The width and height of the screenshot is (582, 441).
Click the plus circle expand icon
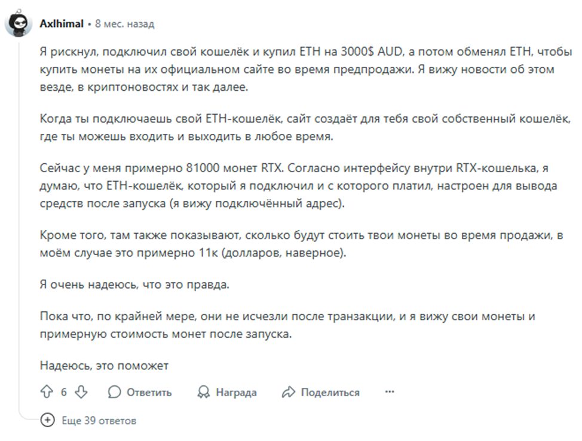click(47, 420)
